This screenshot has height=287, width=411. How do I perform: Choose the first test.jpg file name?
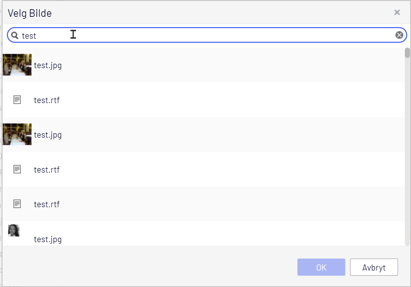coord(48,65)
